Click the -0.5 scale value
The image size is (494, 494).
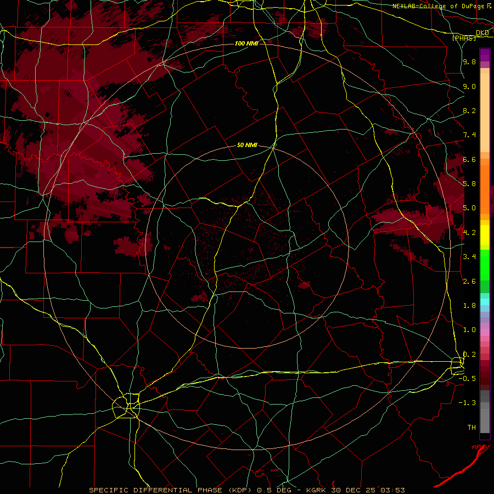tap(467, 379)
